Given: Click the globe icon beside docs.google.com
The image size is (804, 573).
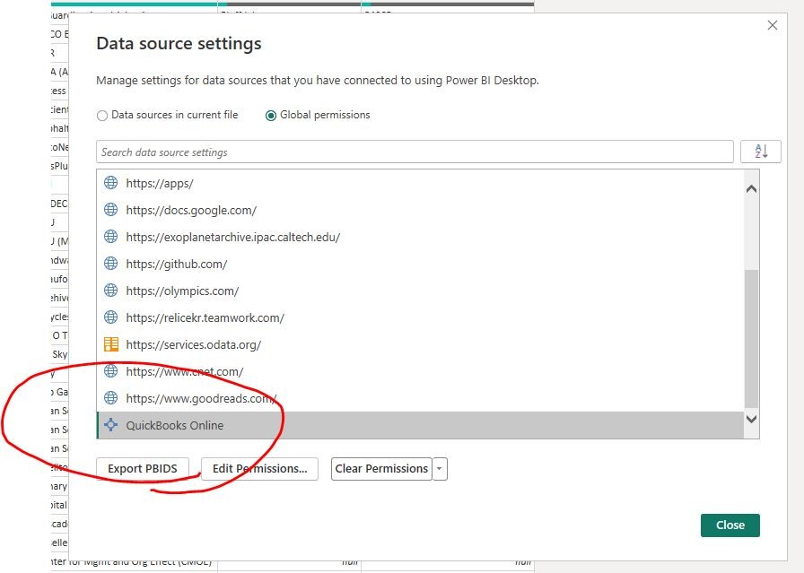Looking at the screenshot, I should pyautogui.click(x=110, y=209).
